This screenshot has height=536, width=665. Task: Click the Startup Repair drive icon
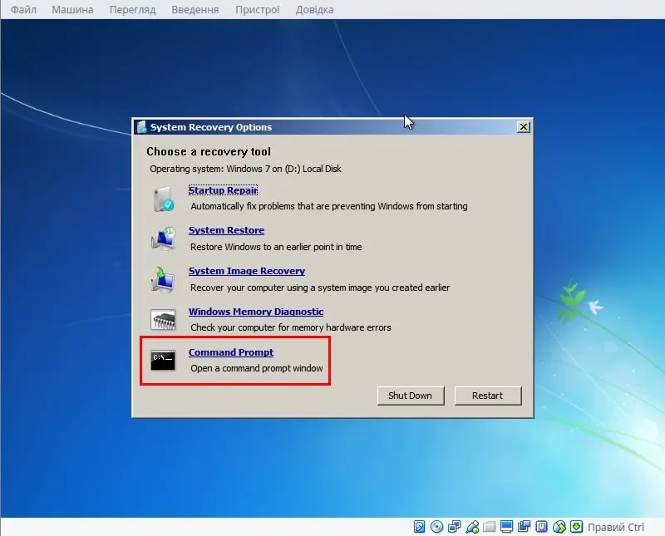(x=163, y=199)
